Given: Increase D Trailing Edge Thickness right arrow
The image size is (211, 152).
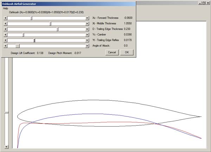Looking at the screenshot, I should pyautogui.click(x=87, y=29).
